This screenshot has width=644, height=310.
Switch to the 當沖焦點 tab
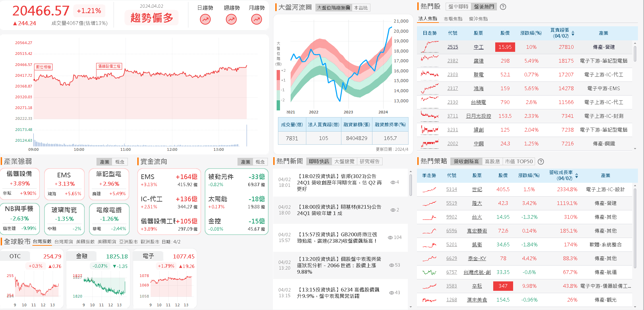[478, 19]
